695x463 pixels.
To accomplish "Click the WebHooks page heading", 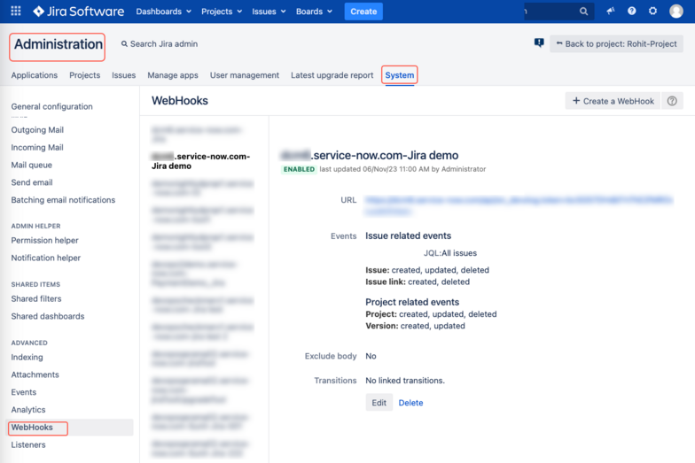I will (179, 101).
